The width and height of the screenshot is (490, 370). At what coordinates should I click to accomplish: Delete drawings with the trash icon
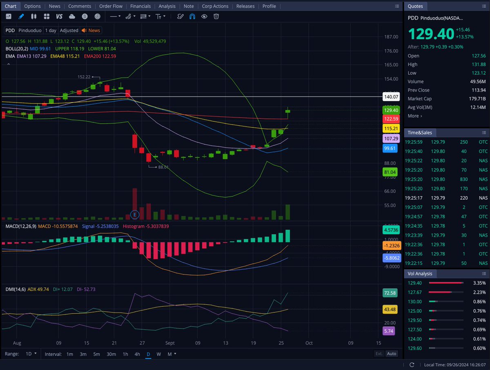click(x=216, y=16)
